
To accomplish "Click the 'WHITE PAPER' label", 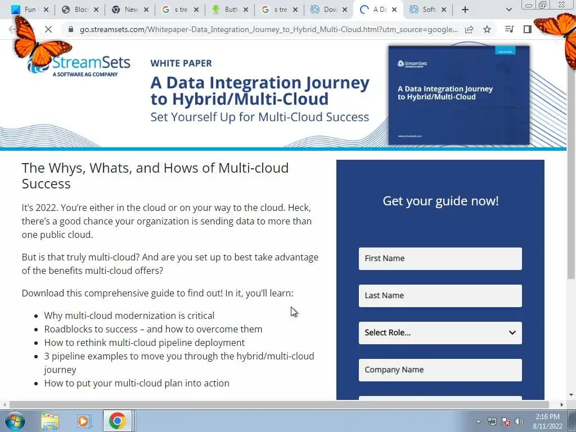I will tap(181, 63).
